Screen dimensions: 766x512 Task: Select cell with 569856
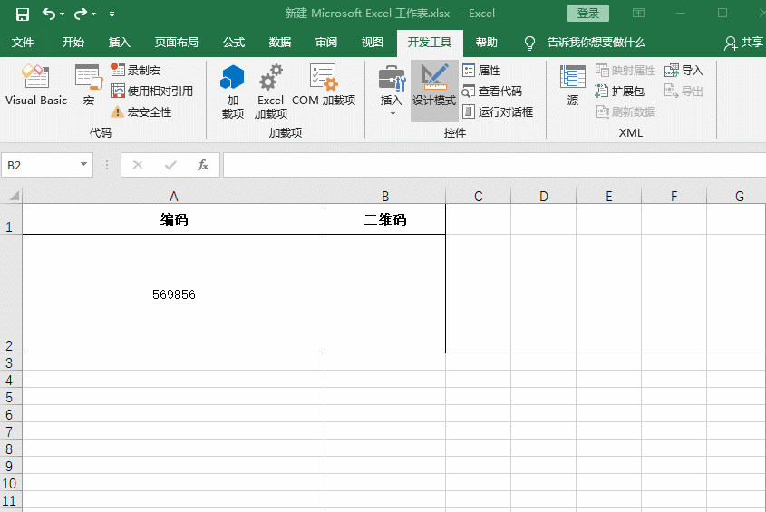pos(173,294)
